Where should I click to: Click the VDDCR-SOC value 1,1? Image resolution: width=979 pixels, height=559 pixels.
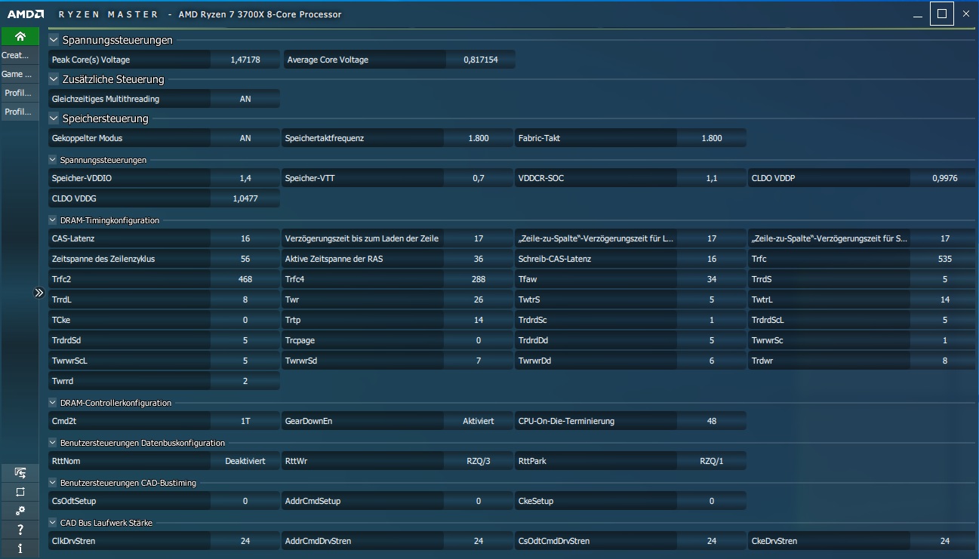tap(712, 179)
